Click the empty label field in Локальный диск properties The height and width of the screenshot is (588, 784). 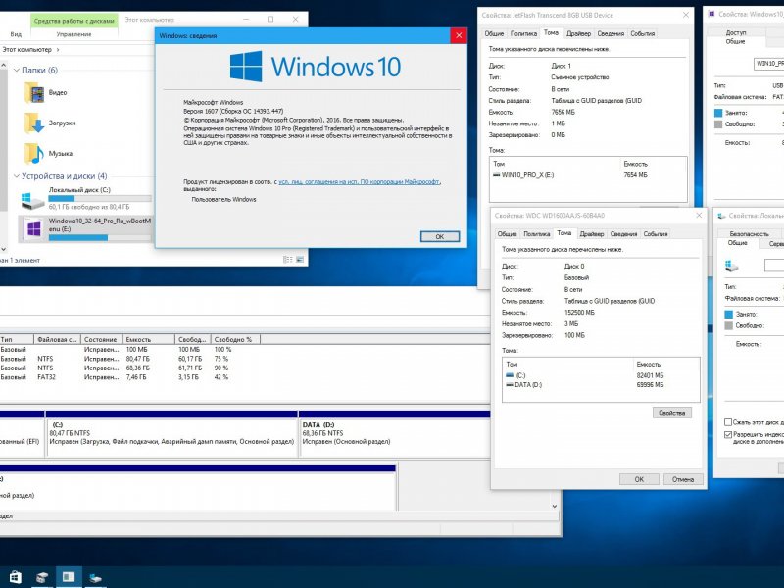[774, 266]
